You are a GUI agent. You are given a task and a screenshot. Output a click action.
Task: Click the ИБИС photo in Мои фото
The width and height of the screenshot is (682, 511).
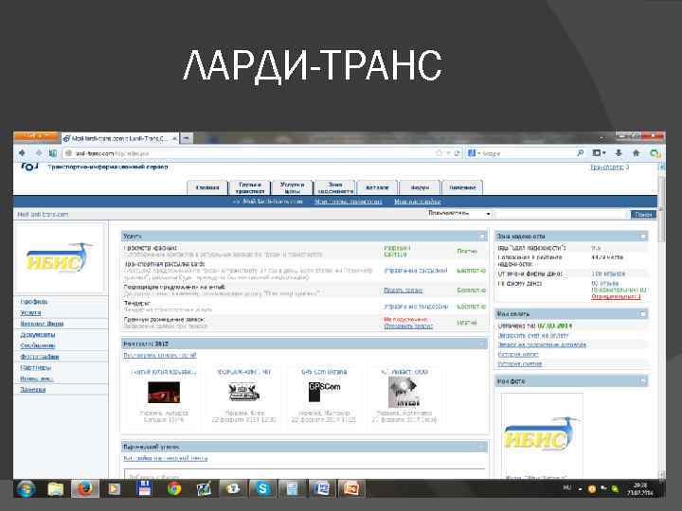[542, 434]
